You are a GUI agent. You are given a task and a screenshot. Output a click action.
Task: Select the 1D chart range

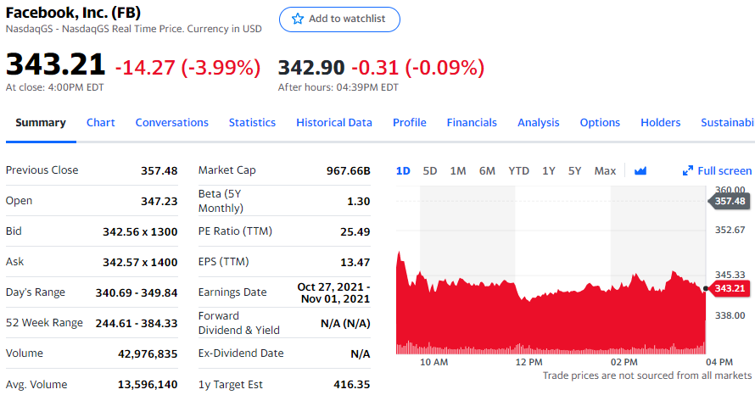pyautogui.click(x=403, y=170)
